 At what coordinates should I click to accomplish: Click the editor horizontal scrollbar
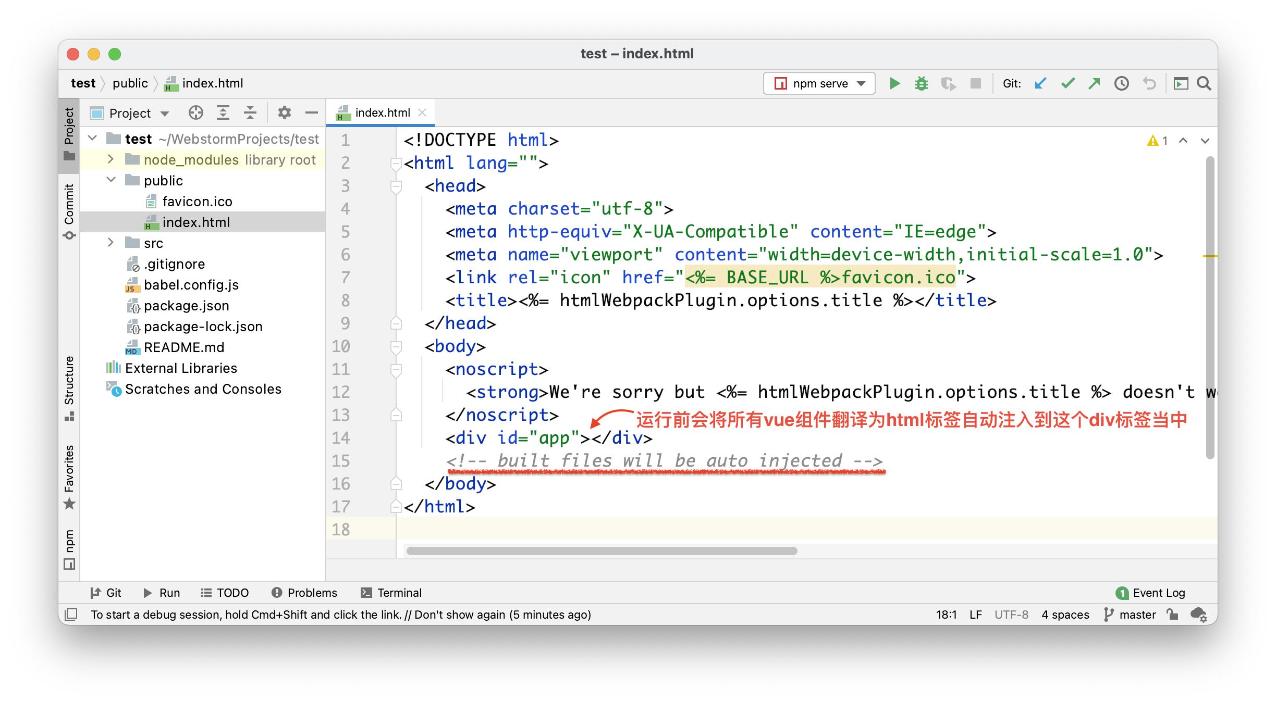602,551
